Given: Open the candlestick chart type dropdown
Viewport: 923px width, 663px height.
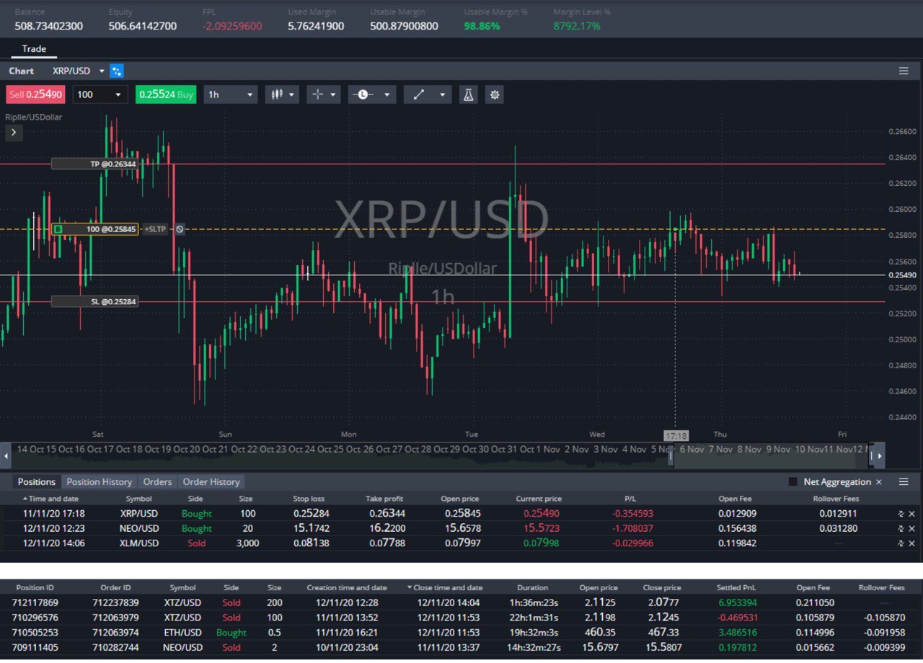Looking at the screenshot, I should click(x=282, y=94).
